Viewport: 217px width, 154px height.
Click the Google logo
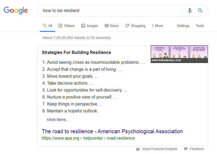pyautogui.click(x=16, y=10)
